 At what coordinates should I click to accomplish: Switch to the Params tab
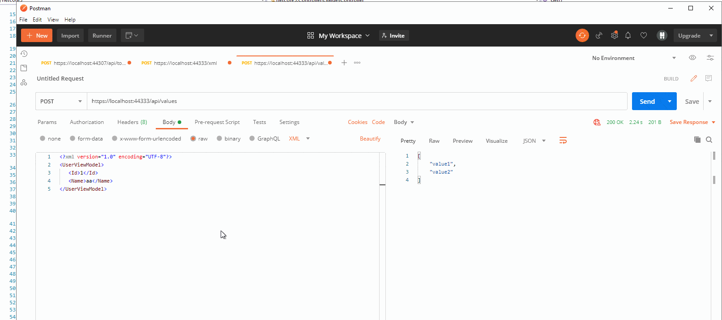point(47,122)
